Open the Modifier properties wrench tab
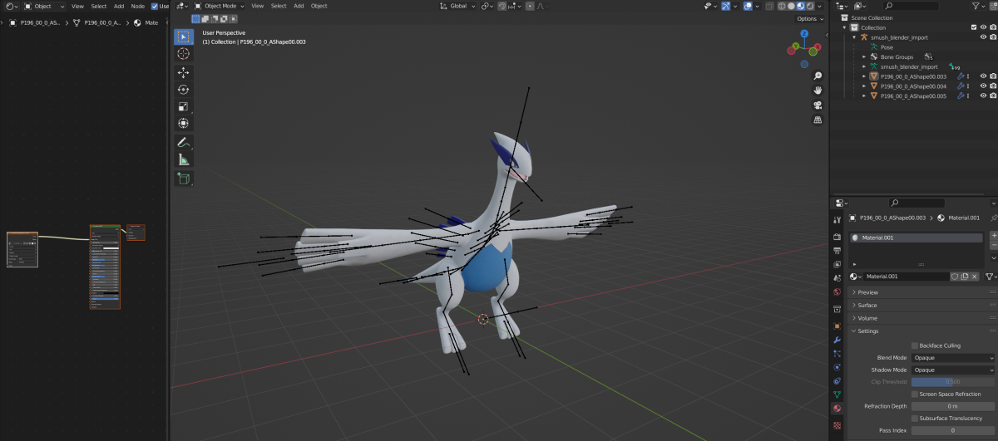 [837, 340]
